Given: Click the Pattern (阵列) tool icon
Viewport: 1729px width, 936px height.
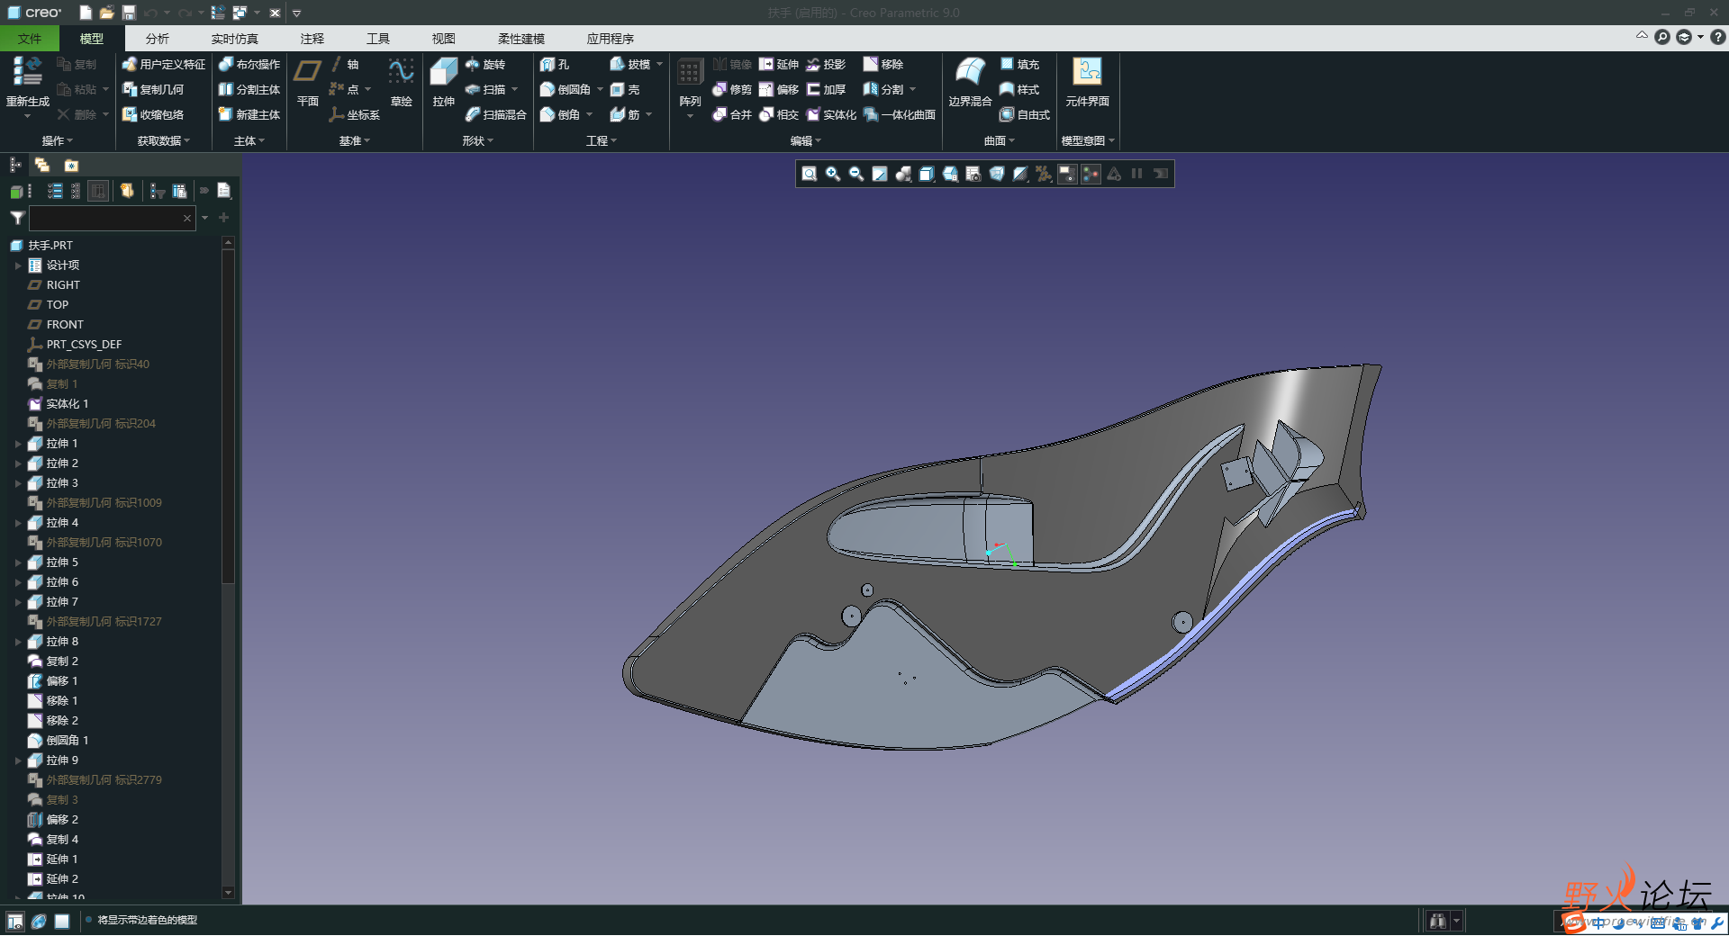Looking at the screenshot, I should pyautogui.click(x=690, y=72).
